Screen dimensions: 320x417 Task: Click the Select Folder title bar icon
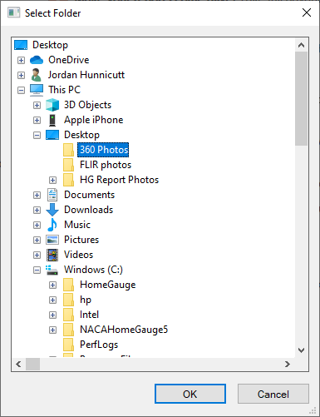point(14,12)
